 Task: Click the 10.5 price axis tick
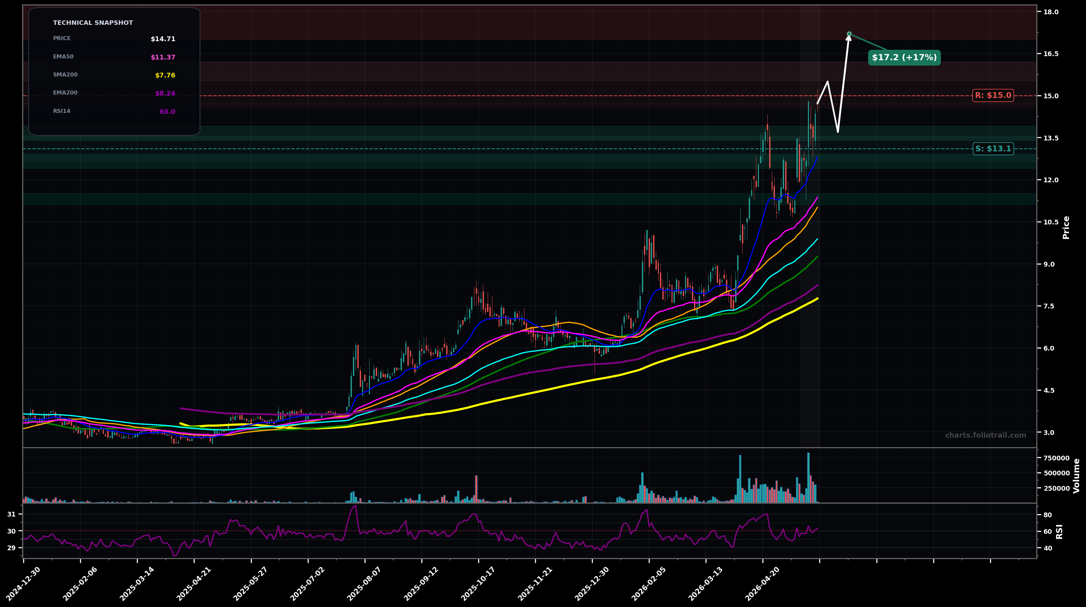click(x=1051, y=222)
